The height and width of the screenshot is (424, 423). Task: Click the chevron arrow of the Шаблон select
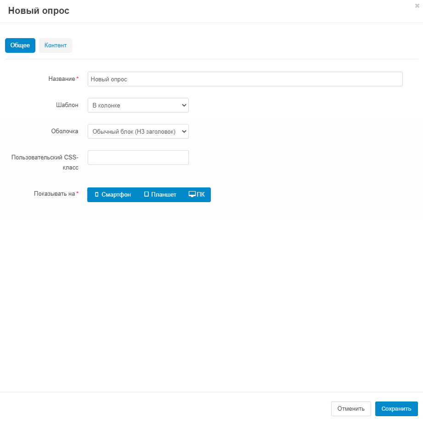click(x=184, y=105)
